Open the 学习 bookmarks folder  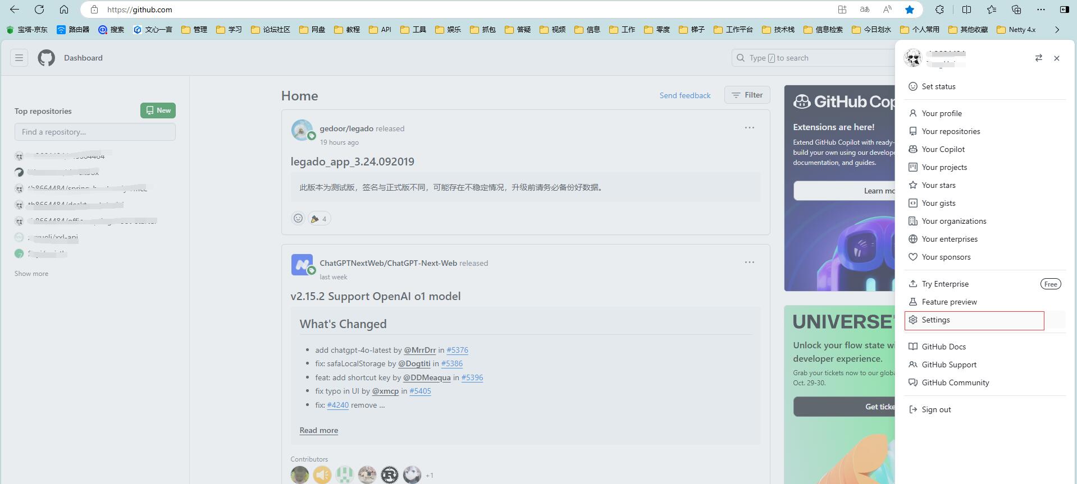229,30
